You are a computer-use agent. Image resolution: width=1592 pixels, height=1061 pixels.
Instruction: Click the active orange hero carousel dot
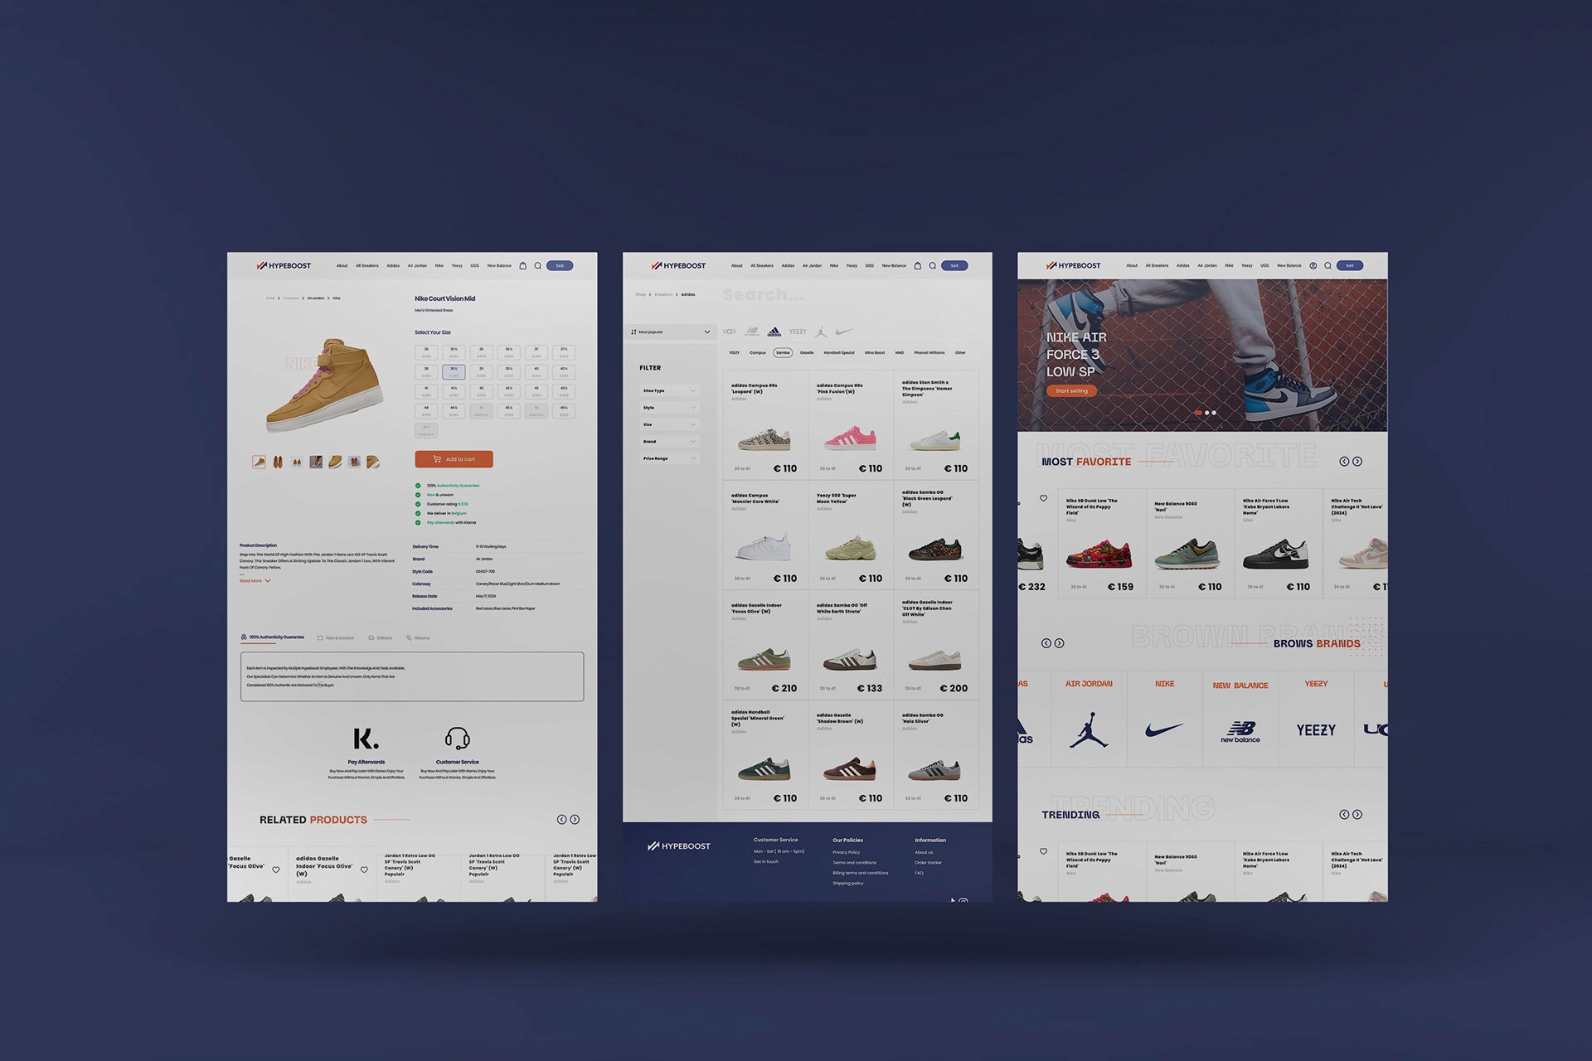coord(1198,413)
